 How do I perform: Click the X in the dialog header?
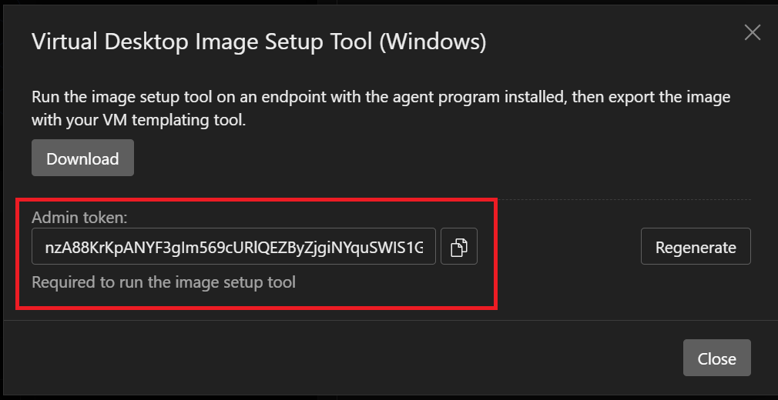click(752, 32)
